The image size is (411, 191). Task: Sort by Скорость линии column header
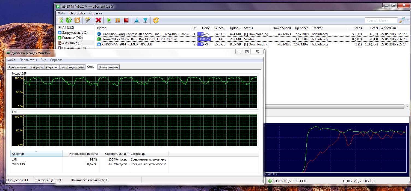point(114,154)
